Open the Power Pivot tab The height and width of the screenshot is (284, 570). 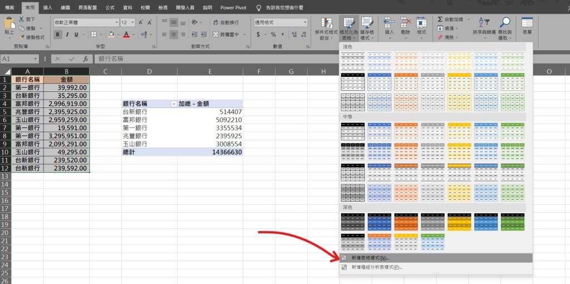point(232,7)
